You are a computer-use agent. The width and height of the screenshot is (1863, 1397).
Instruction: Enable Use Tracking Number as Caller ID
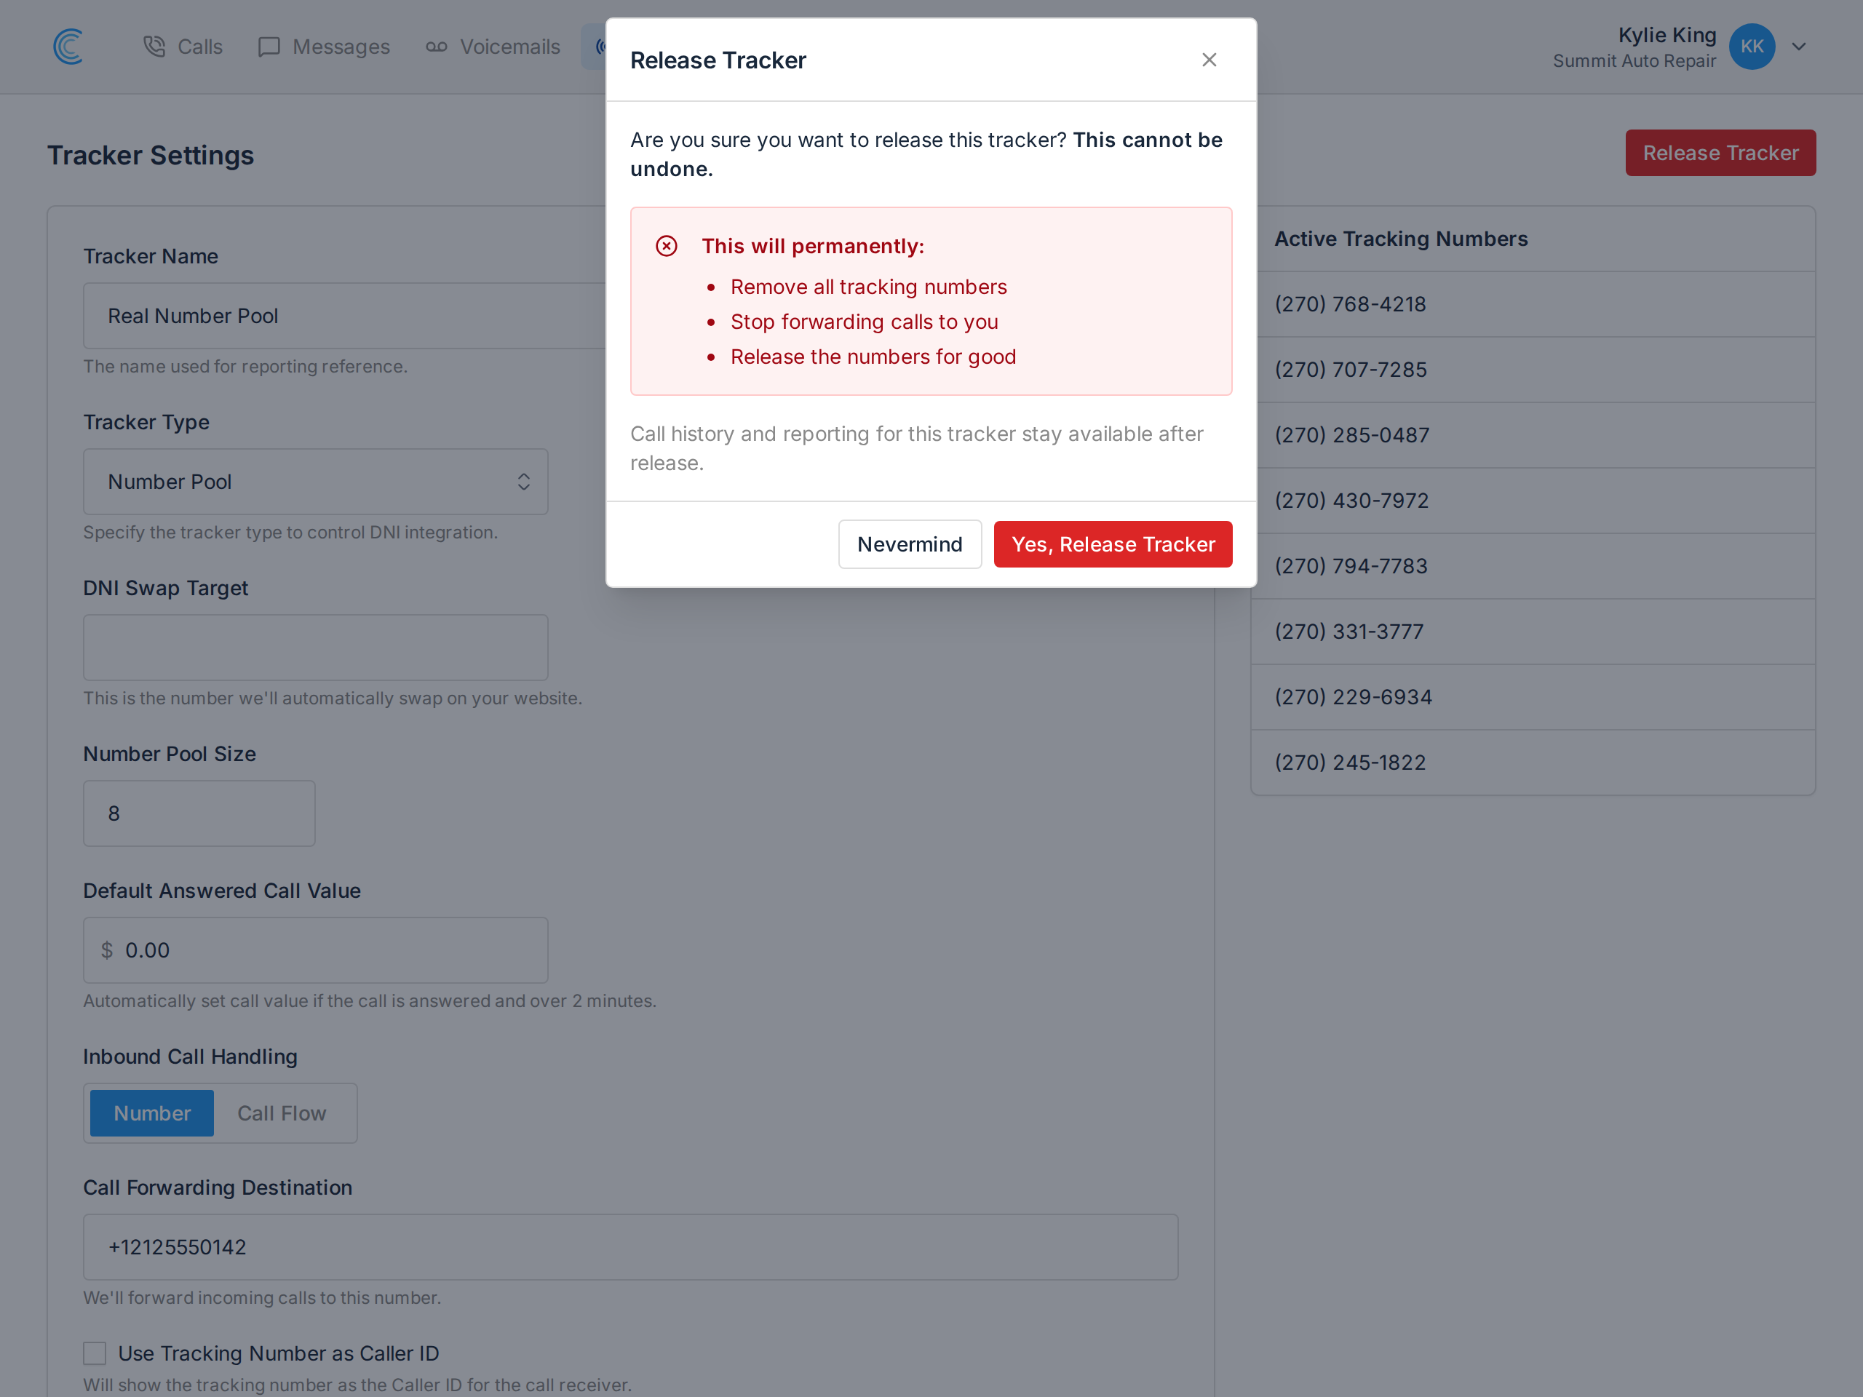pyautogui.click(x=95, y=1353)
